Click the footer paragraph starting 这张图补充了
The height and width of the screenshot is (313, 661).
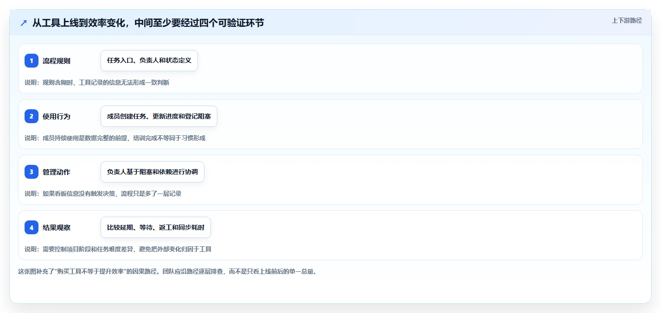(x=167, y=271)
